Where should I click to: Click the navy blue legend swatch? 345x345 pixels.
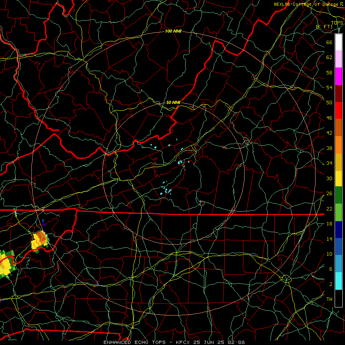click(338, 230)
